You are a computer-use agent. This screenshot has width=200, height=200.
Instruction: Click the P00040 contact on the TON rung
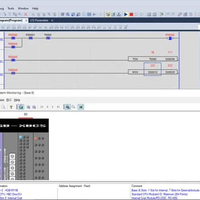[x=13, y=60]
